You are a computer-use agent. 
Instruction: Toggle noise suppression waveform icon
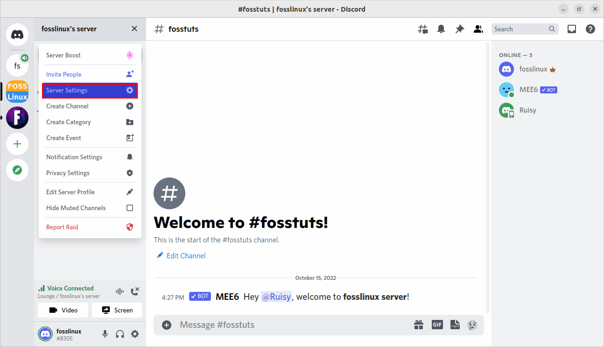(x=120, y=291)
